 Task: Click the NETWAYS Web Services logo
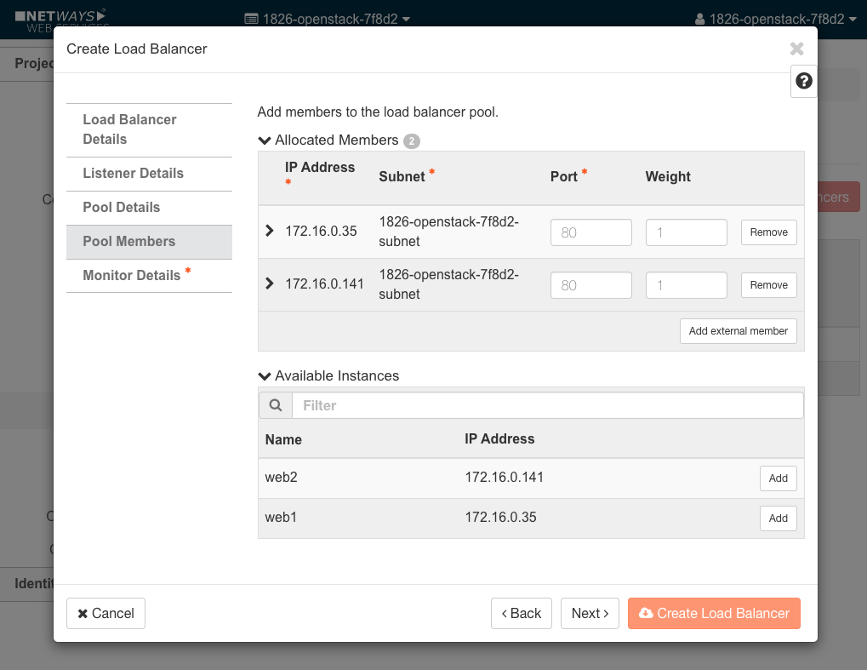tap(61, 20)
